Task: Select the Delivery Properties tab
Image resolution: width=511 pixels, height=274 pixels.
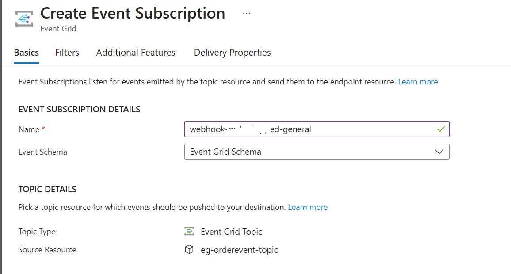Action: pos(233,53)
